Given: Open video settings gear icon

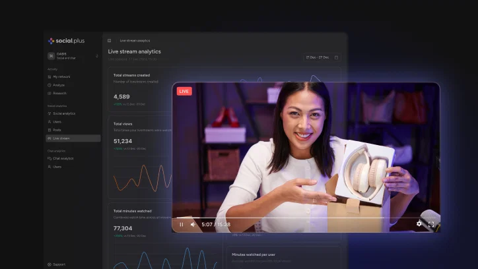Looking at the screenshot, I should pyautogui.click(x=419, y=224).
